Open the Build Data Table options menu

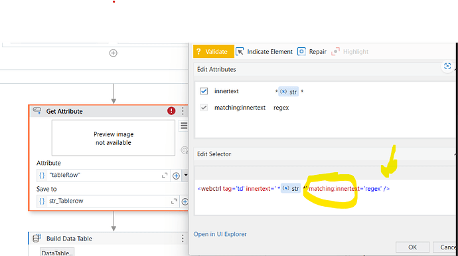pyautogui.click(x=183, y=239)
